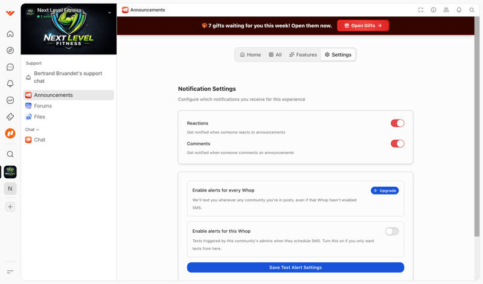Click the Whop logo at top-left
Image resolution: width=483 pixels, height=284 pixels.
pos(10,13)
